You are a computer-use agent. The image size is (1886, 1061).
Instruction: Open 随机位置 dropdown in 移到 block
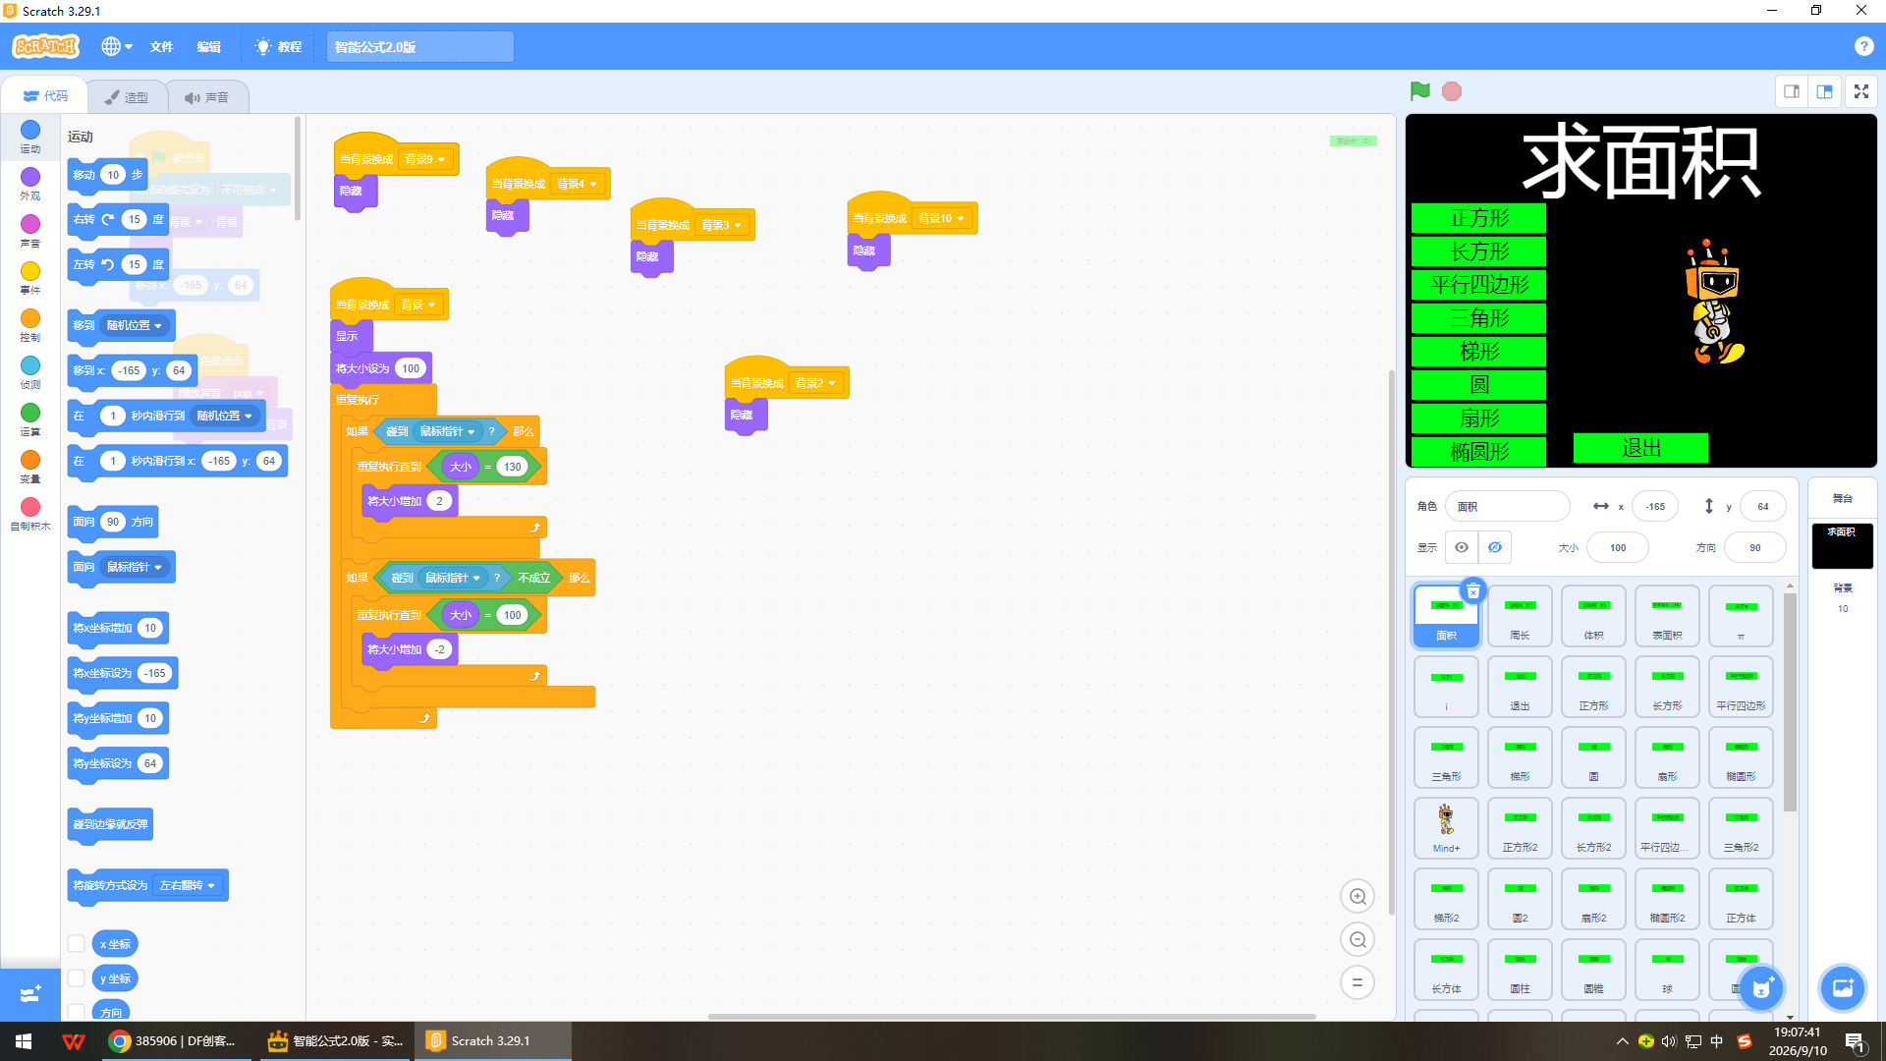[x=134, y=325]
